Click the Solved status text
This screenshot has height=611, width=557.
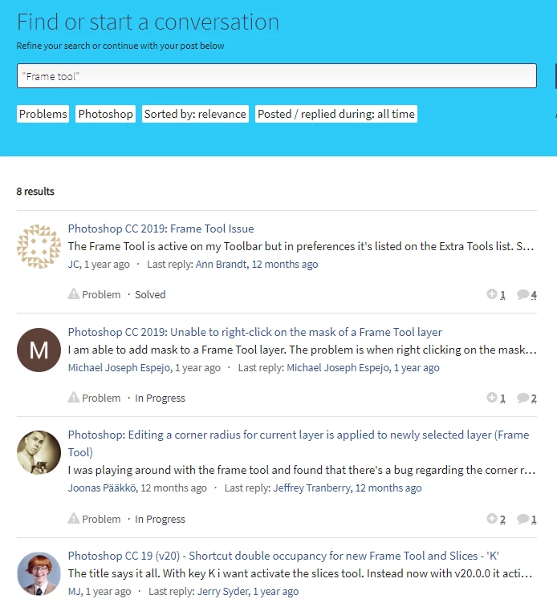point(150,294)
